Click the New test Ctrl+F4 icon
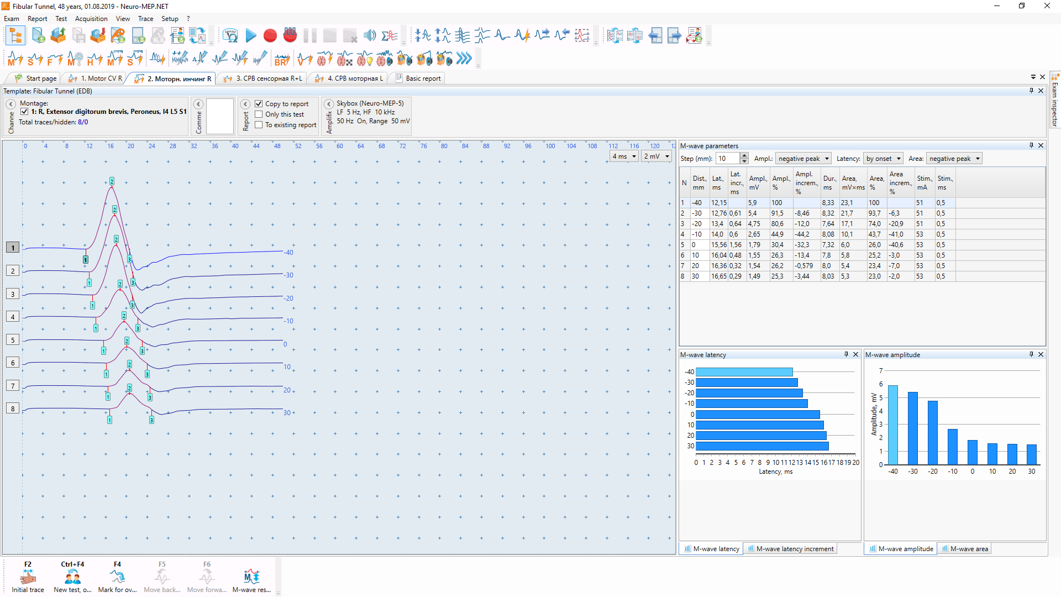The height and width of the screenshot is (597, 1061). tap(72, 578)
